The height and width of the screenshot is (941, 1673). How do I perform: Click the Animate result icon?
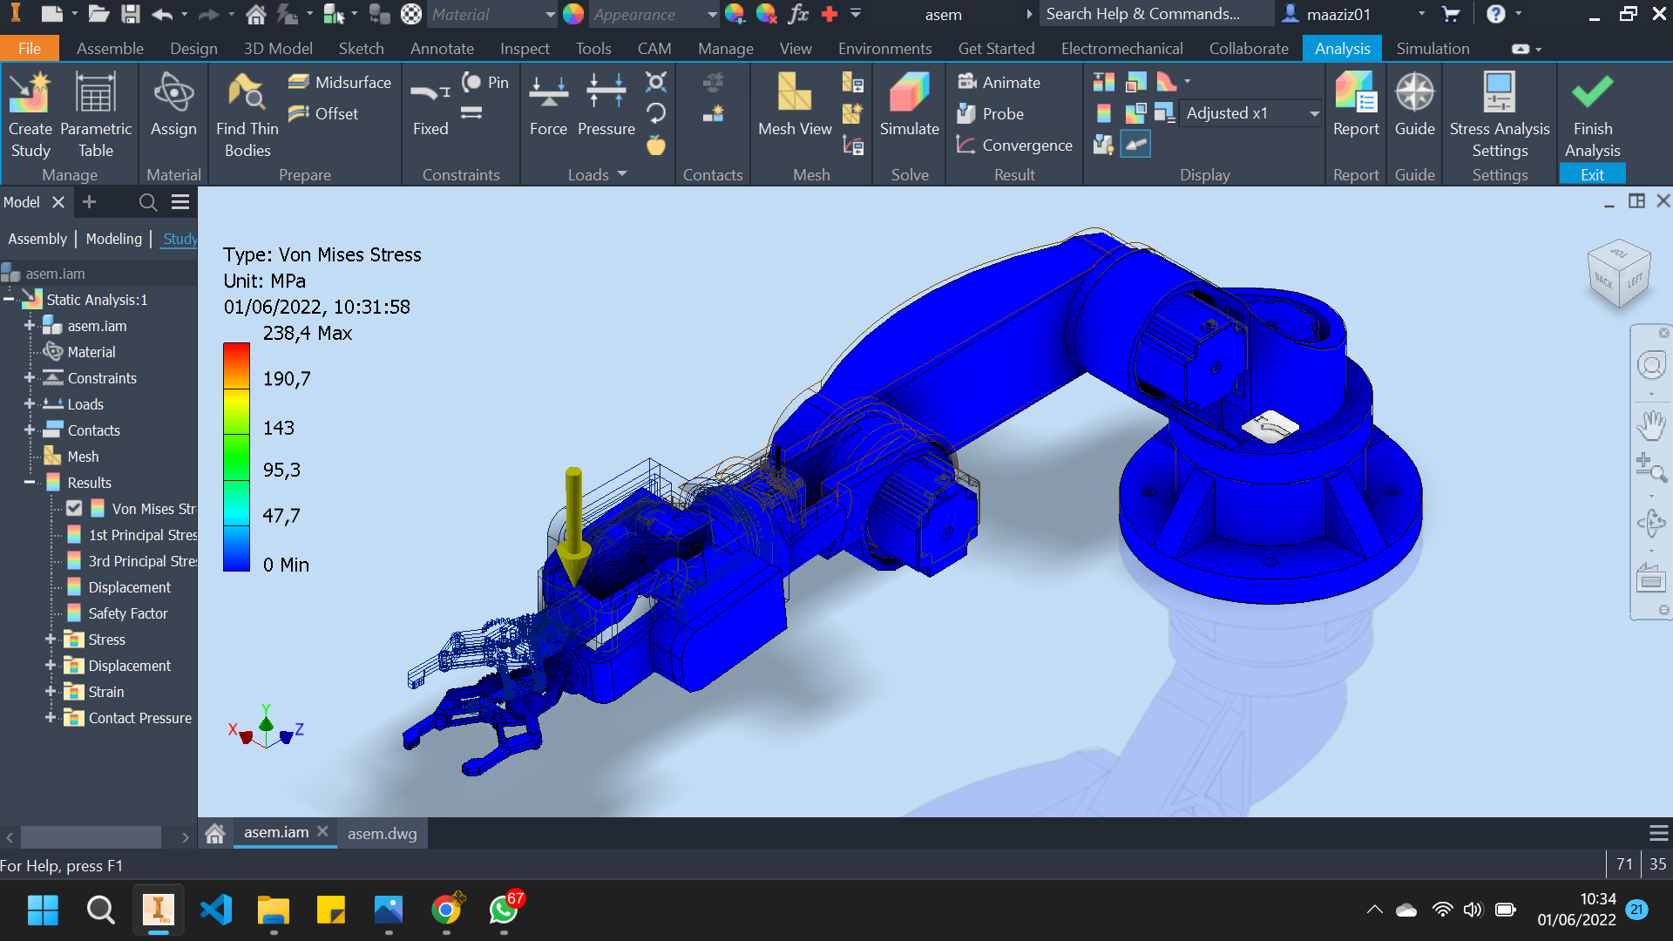999,82
